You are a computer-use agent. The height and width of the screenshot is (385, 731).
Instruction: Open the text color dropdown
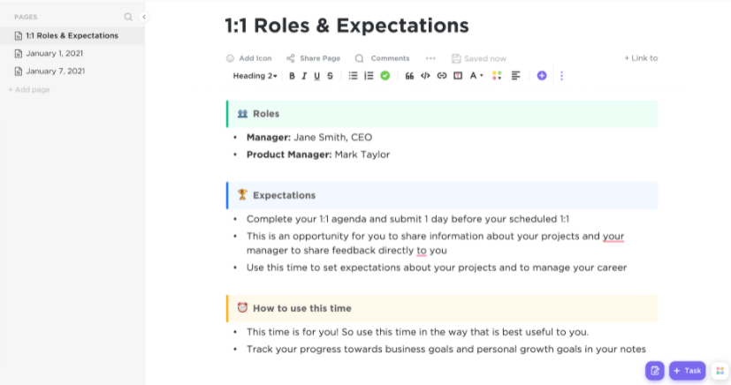pos(476,76)
